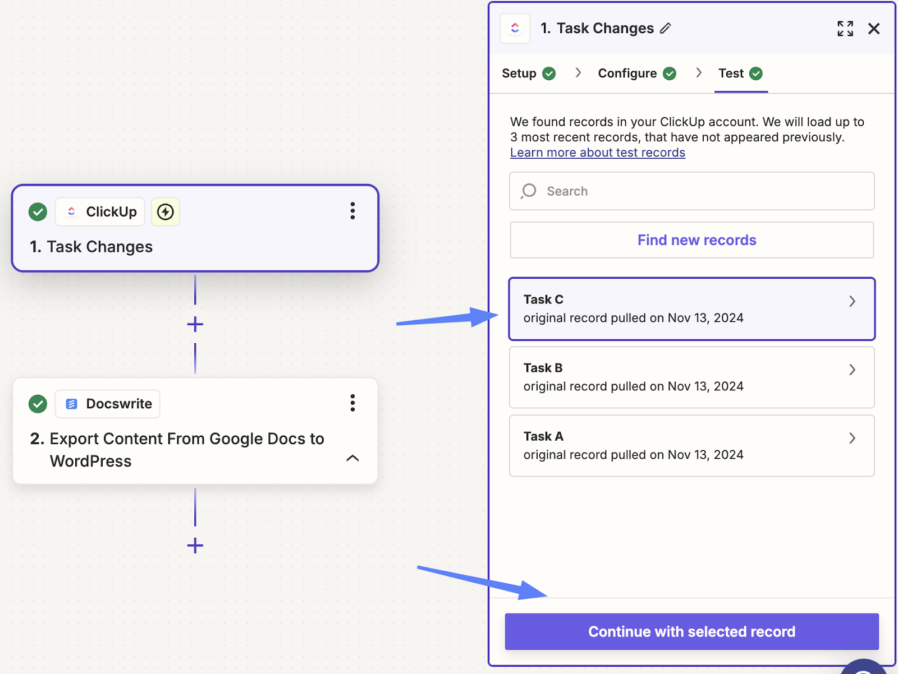Open the three-dot menu on the ClickUp step

[352, 211]
